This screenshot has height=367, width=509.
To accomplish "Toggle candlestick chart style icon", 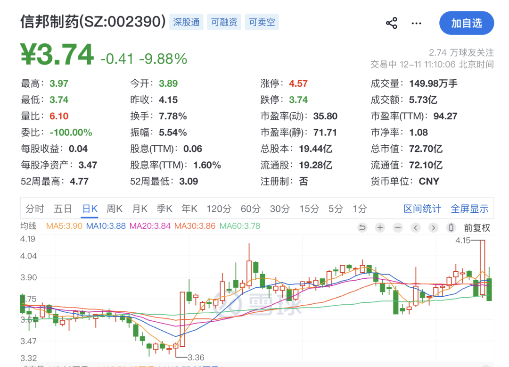I will pos(451,228).
